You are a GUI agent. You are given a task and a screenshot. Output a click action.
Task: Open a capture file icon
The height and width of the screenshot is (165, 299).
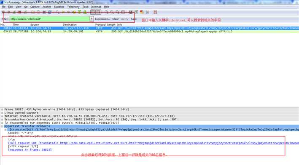(33, 12)
